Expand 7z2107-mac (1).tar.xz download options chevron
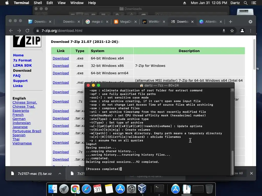Image resolution: width=262 pixels, height=196 pixels. (x=60, y=174)
